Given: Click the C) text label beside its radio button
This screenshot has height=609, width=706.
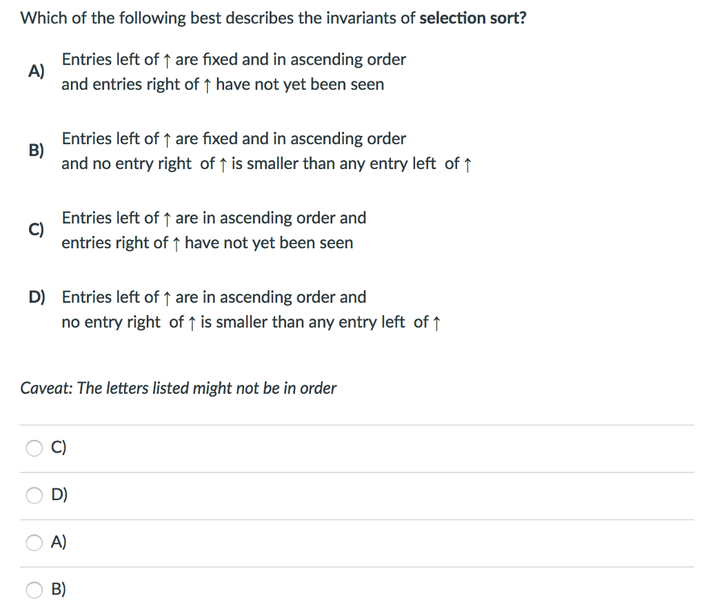Looking at the screenshot, I should coord(59,448).
